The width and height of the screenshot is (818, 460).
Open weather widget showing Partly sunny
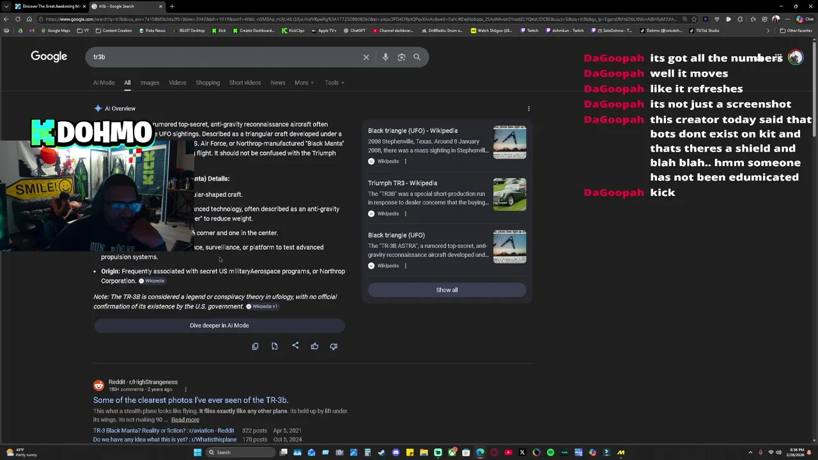click(20, 452)
